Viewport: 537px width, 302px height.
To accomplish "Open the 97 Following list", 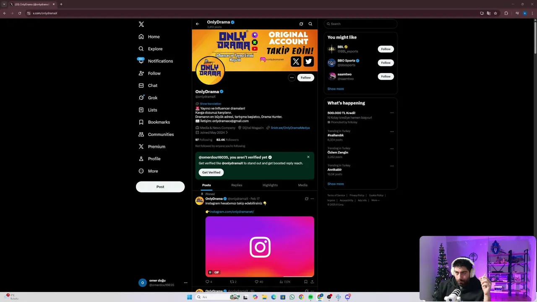I will coord(204,140).
